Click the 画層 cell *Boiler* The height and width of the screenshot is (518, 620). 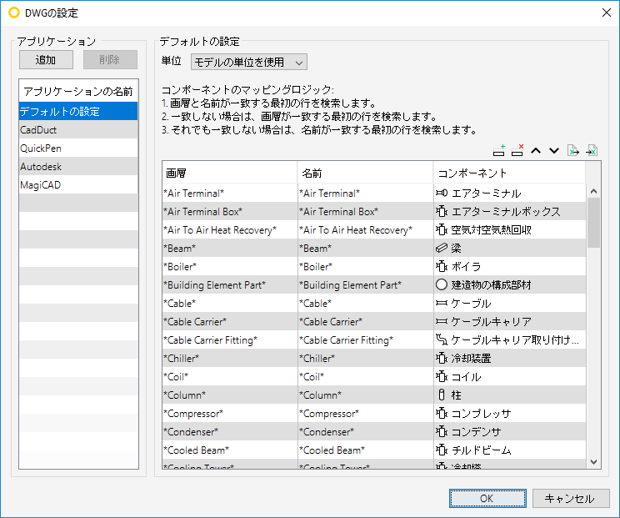[x=230, y=267]
